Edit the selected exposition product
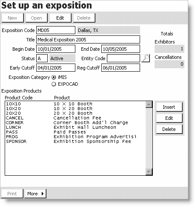 click(169, 118)
